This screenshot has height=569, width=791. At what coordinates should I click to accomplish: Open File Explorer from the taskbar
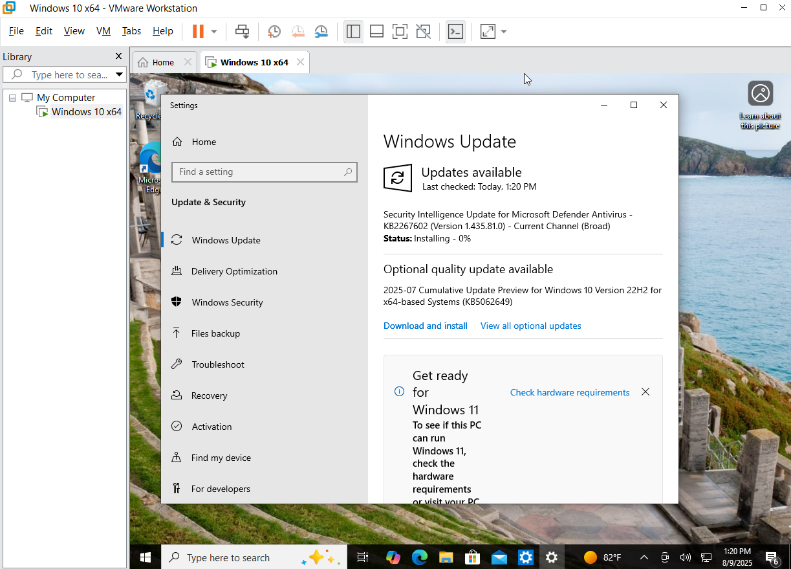click(x=446, y=557)
